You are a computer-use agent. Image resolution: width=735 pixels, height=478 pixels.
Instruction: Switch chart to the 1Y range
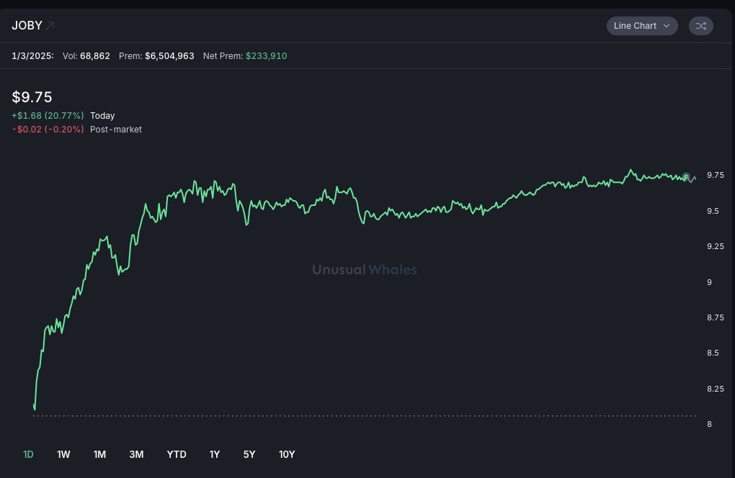click(x=215, y=454)
